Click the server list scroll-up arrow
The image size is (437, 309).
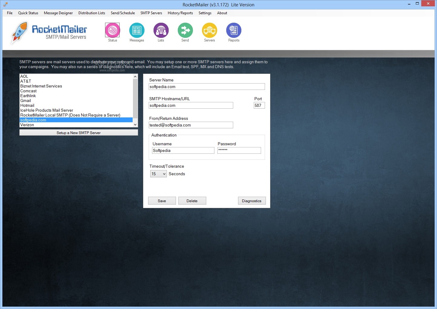135,77
